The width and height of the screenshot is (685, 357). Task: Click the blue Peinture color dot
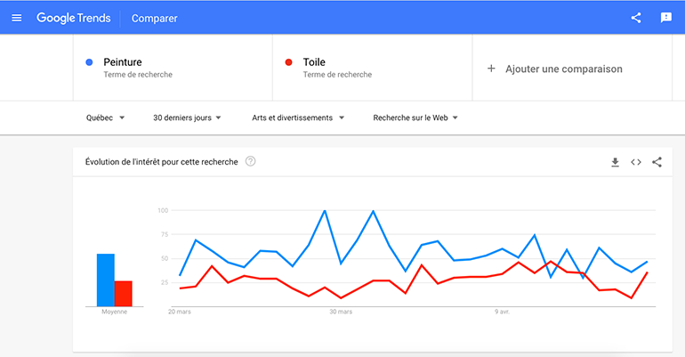click(x=89, y=62)
